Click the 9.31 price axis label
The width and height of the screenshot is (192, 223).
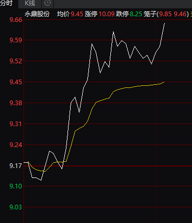[16, 124]
